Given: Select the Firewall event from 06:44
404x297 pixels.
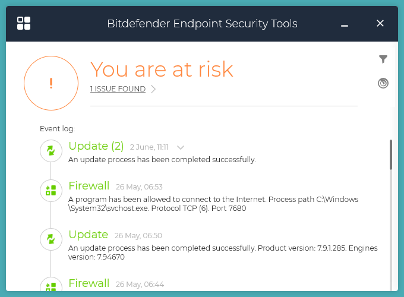Looking at the screenshot, I should pos(89,283).
